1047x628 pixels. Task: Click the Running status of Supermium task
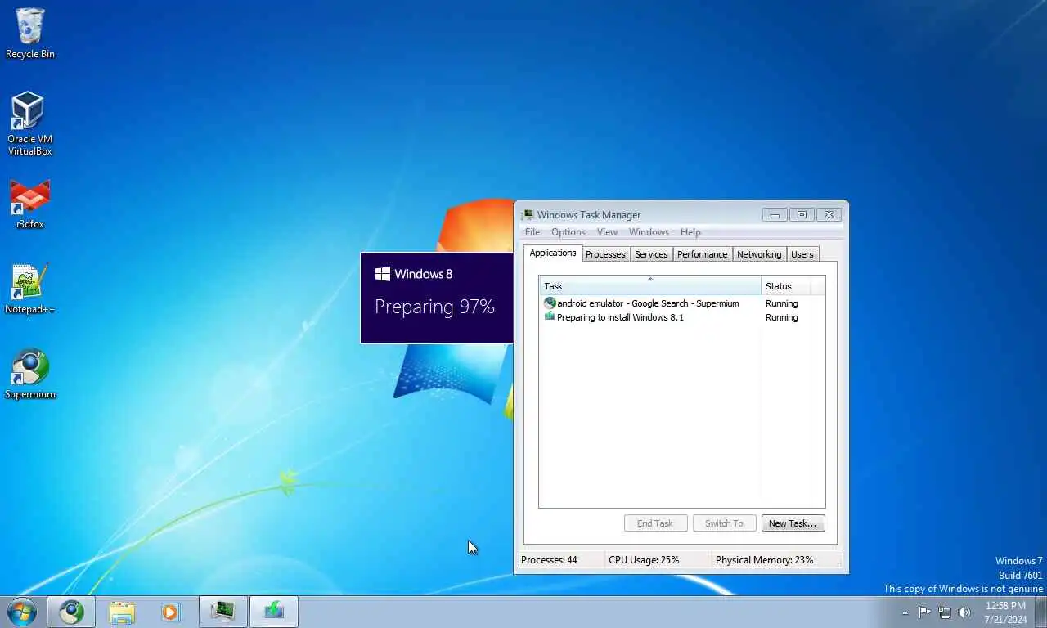781,303
